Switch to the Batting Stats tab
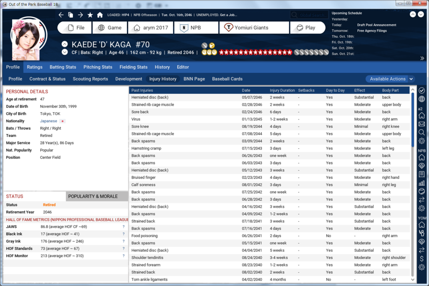 click(63, 67)
